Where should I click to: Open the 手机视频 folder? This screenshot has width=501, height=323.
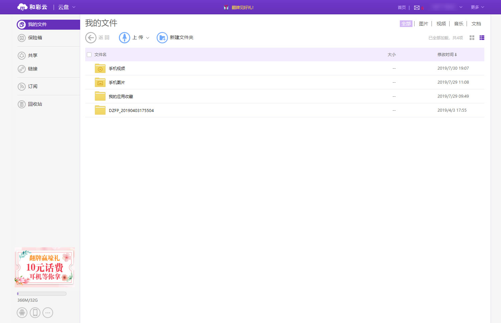point(117,68)
